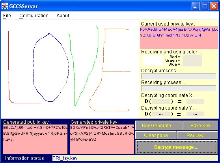This screenshot has width=220, height=163.
Task: Click the Redraw ... button
Action: (x=197, y=136)
